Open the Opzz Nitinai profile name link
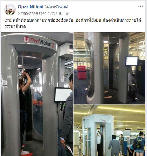This screenshot has height=156, width=147. 30,7
